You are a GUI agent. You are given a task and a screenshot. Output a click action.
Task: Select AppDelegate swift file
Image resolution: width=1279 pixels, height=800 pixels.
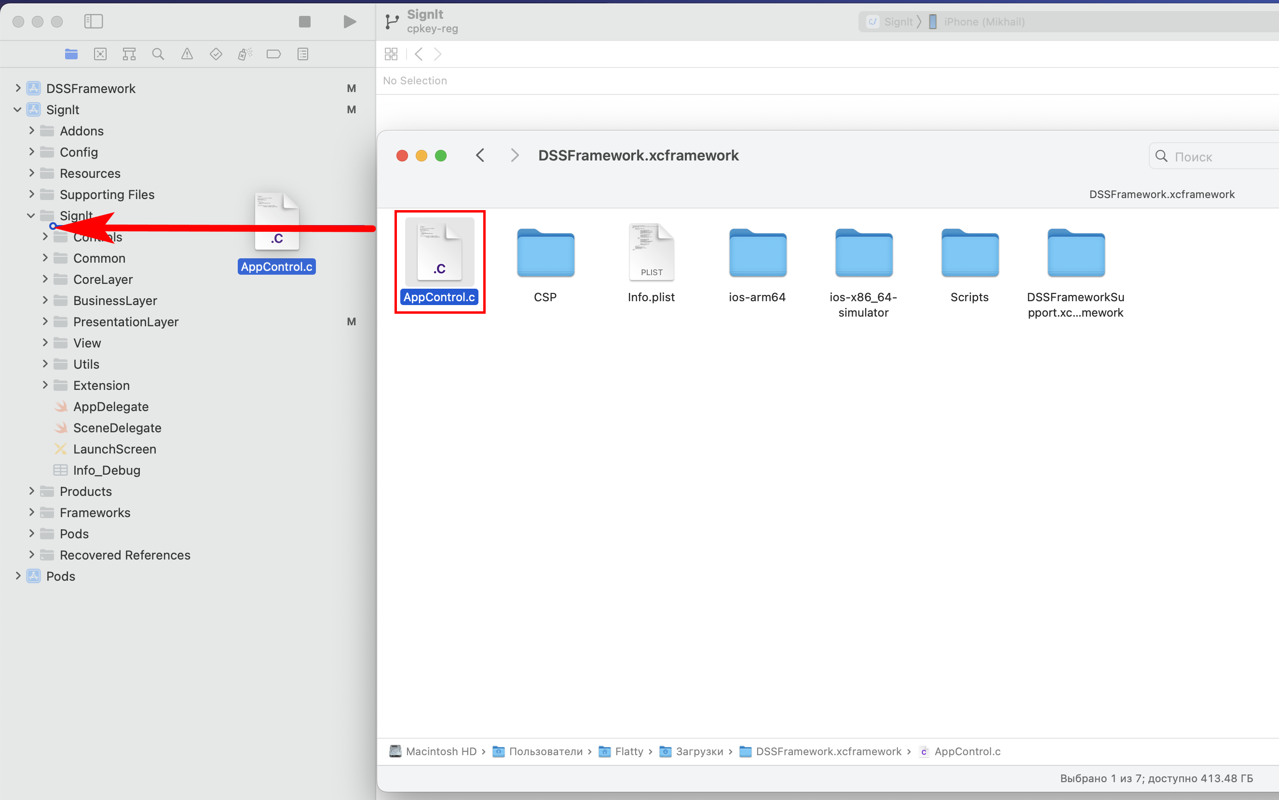pos(110,406)
